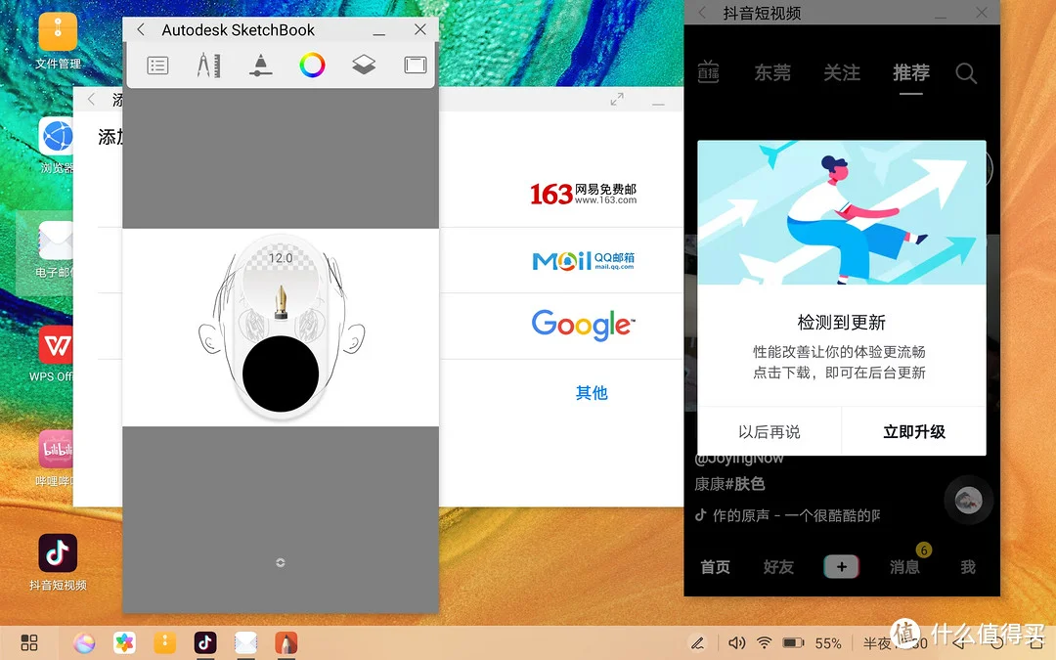The image size is (1056, 660).
Task: Tap the stylus pen icon in system tray
Action: click(698, 643)
